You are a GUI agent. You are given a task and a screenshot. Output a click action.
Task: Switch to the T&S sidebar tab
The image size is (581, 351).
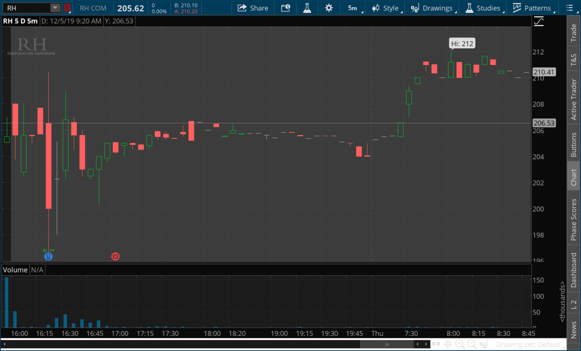tap(574, 58)
